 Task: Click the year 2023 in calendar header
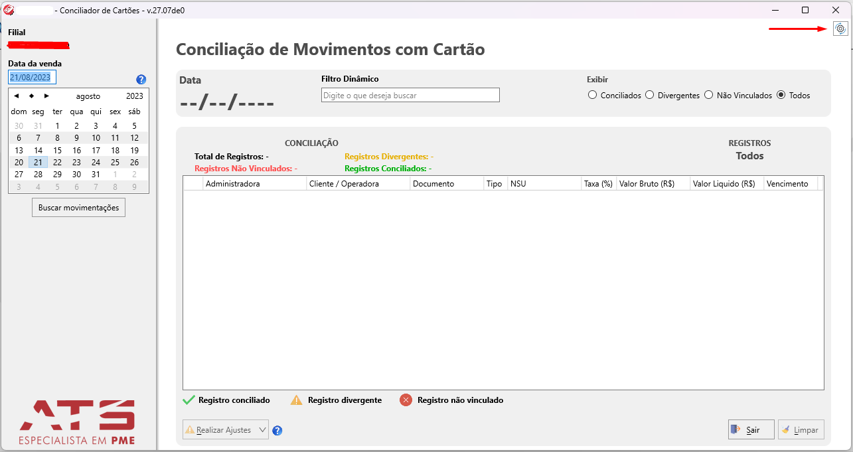tap(135, 96)
